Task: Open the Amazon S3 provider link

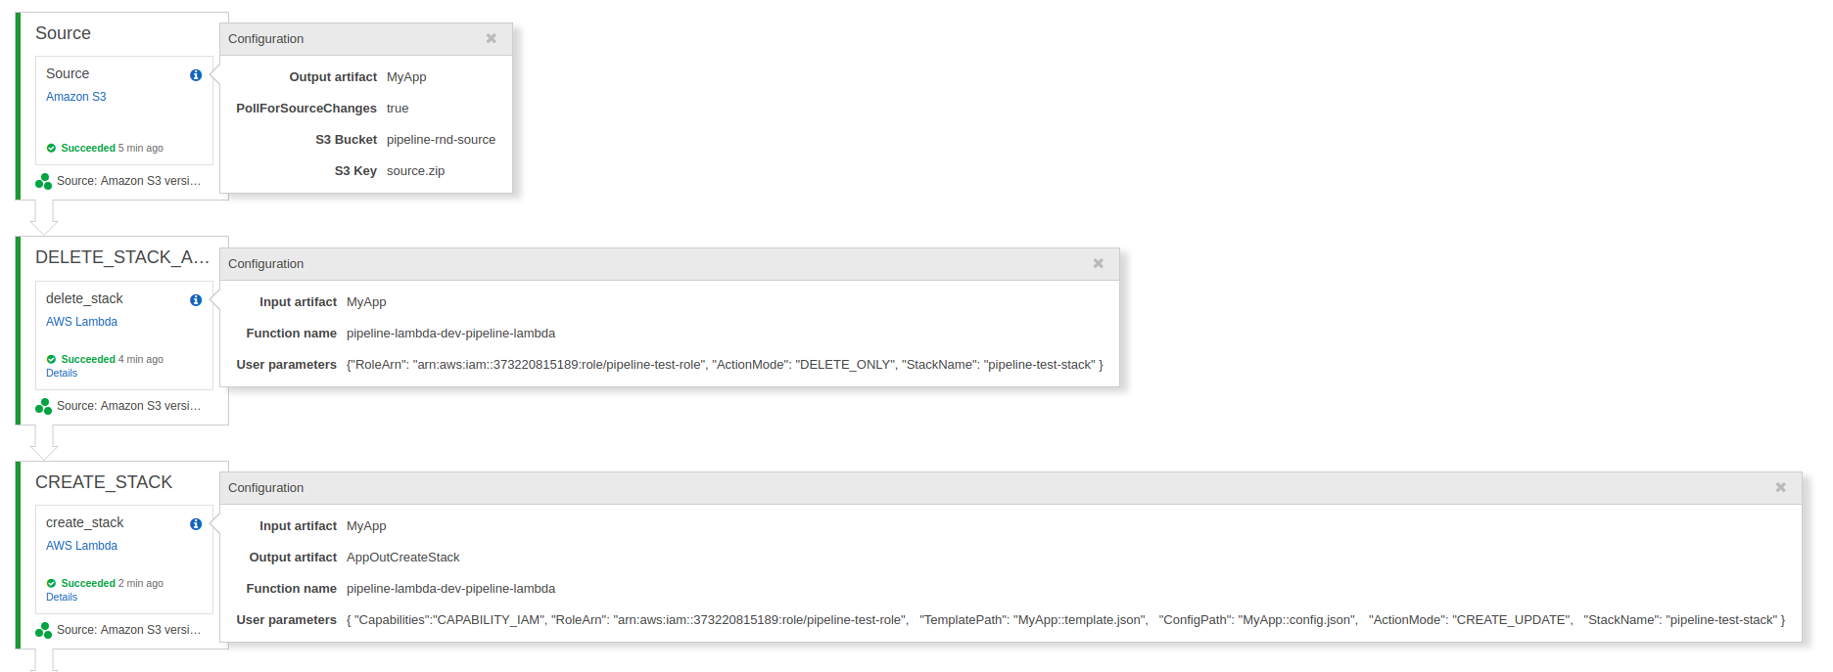Action: 76,97
